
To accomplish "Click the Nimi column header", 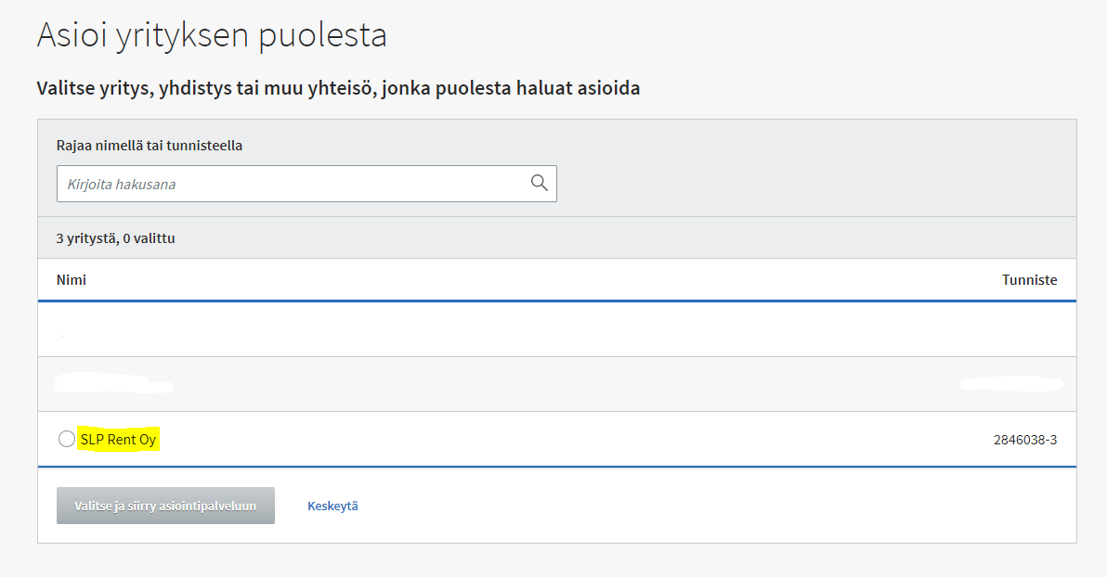I will tap(72, 280).
